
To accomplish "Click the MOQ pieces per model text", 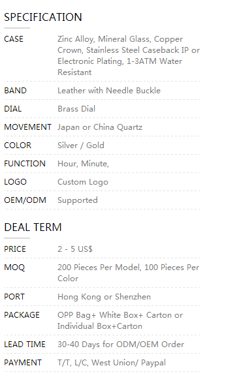I will pos(129,273).
